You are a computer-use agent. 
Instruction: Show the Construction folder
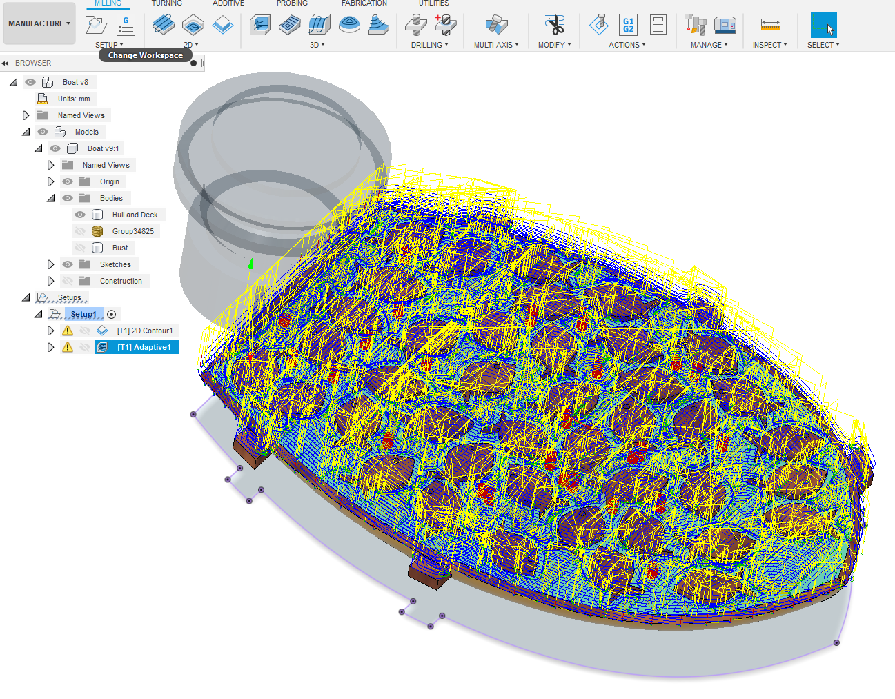pyautogui.click(x=68, y=281)
